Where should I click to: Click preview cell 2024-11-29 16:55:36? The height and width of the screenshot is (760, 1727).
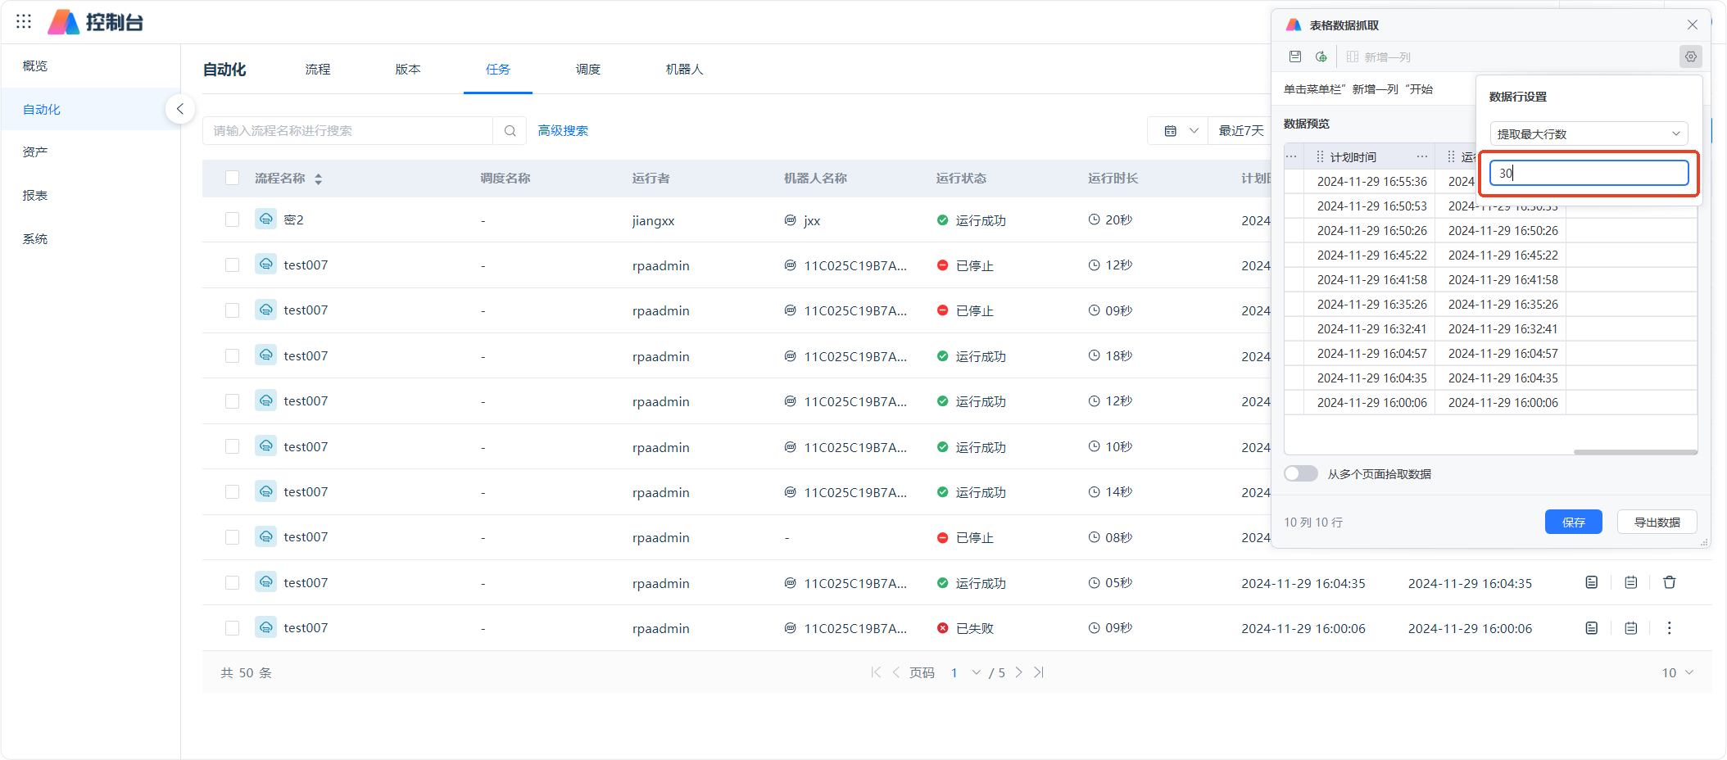click(x=1371, y=181)
